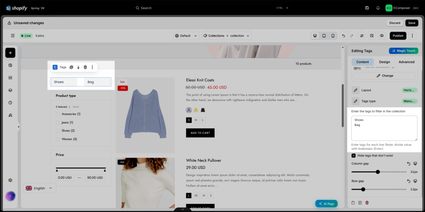The height and width of the screenshot is (212, 425).
Task: Click the purple AI orb icon
Action: click(x=10, y=196)
